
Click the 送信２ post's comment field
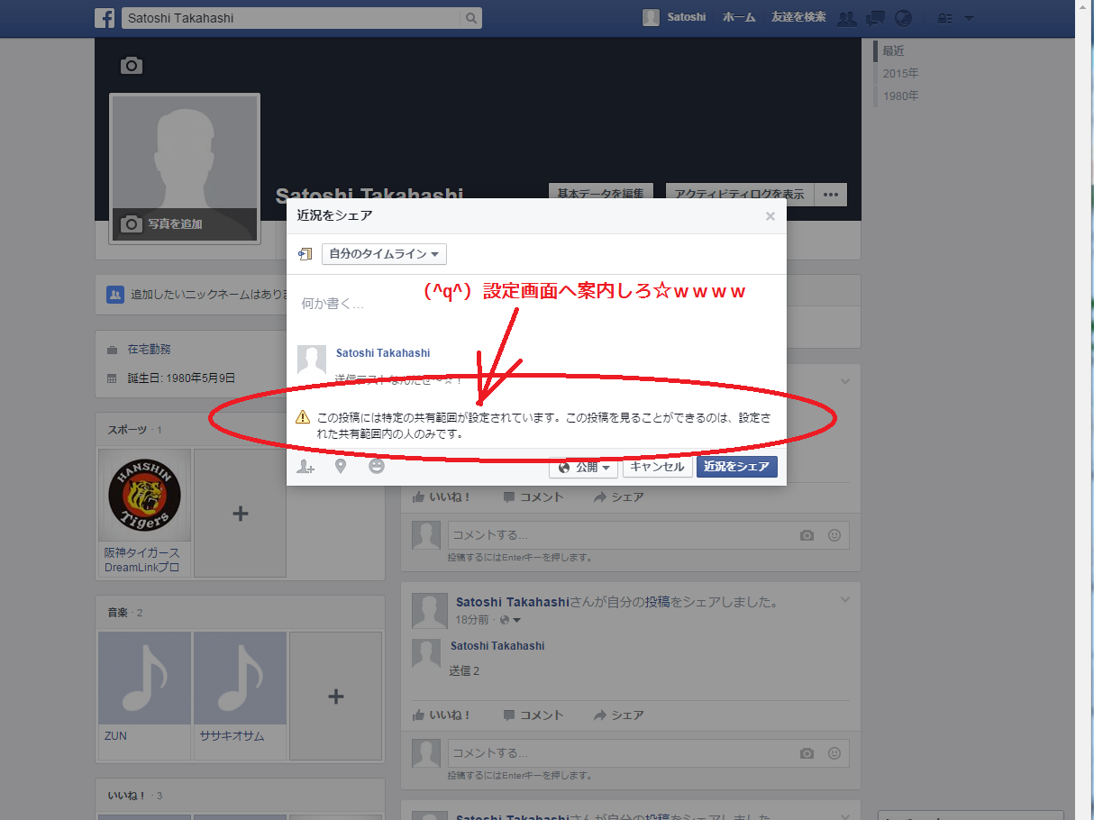tap(622, 753)
